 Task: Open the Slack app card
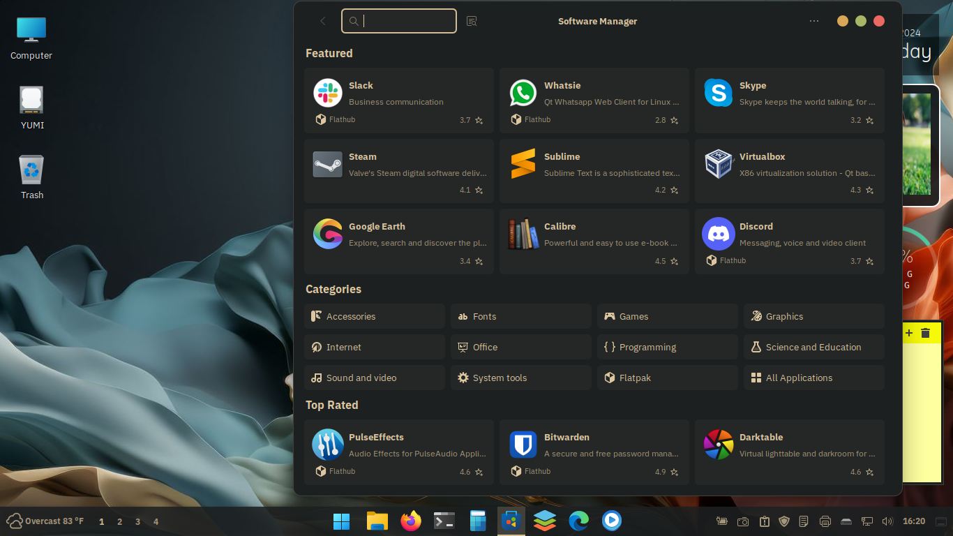click(399, 100)
